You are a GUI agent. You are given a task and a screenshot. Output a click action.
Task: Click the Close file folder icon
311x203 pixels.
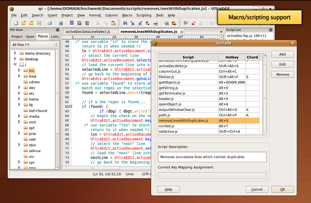click(31, 23)
